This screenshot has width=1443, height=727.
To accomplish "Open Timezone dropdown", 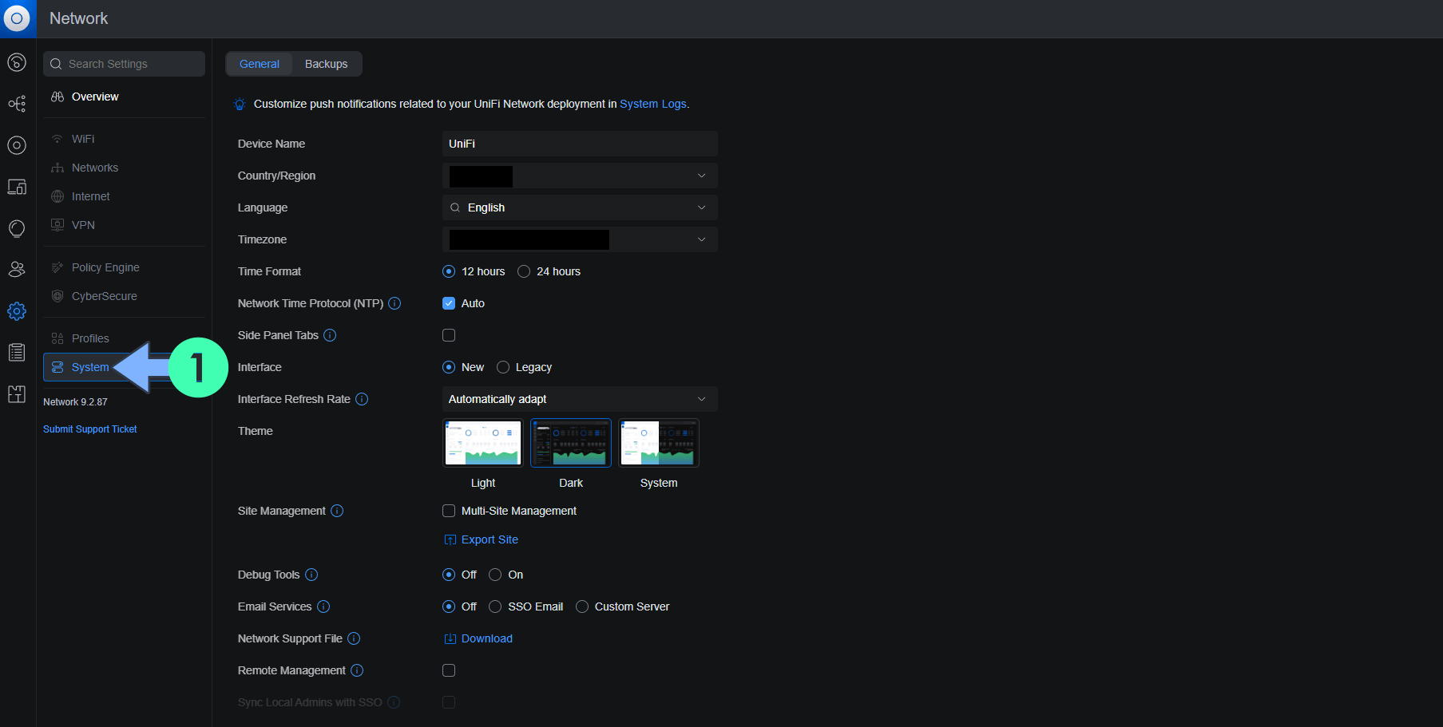I will coord(580,239).
